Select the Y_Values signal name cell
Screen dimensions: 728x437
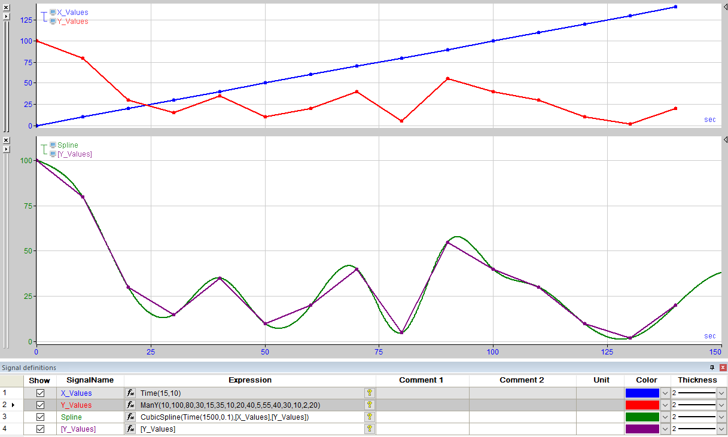tap(90, 405)
